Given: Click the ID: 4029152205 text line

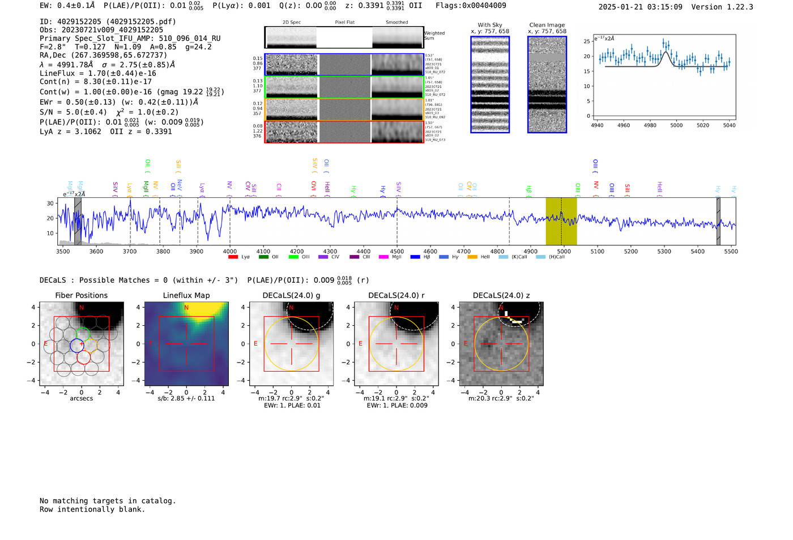Looking at the screenshot, I should tap(108, 22).
